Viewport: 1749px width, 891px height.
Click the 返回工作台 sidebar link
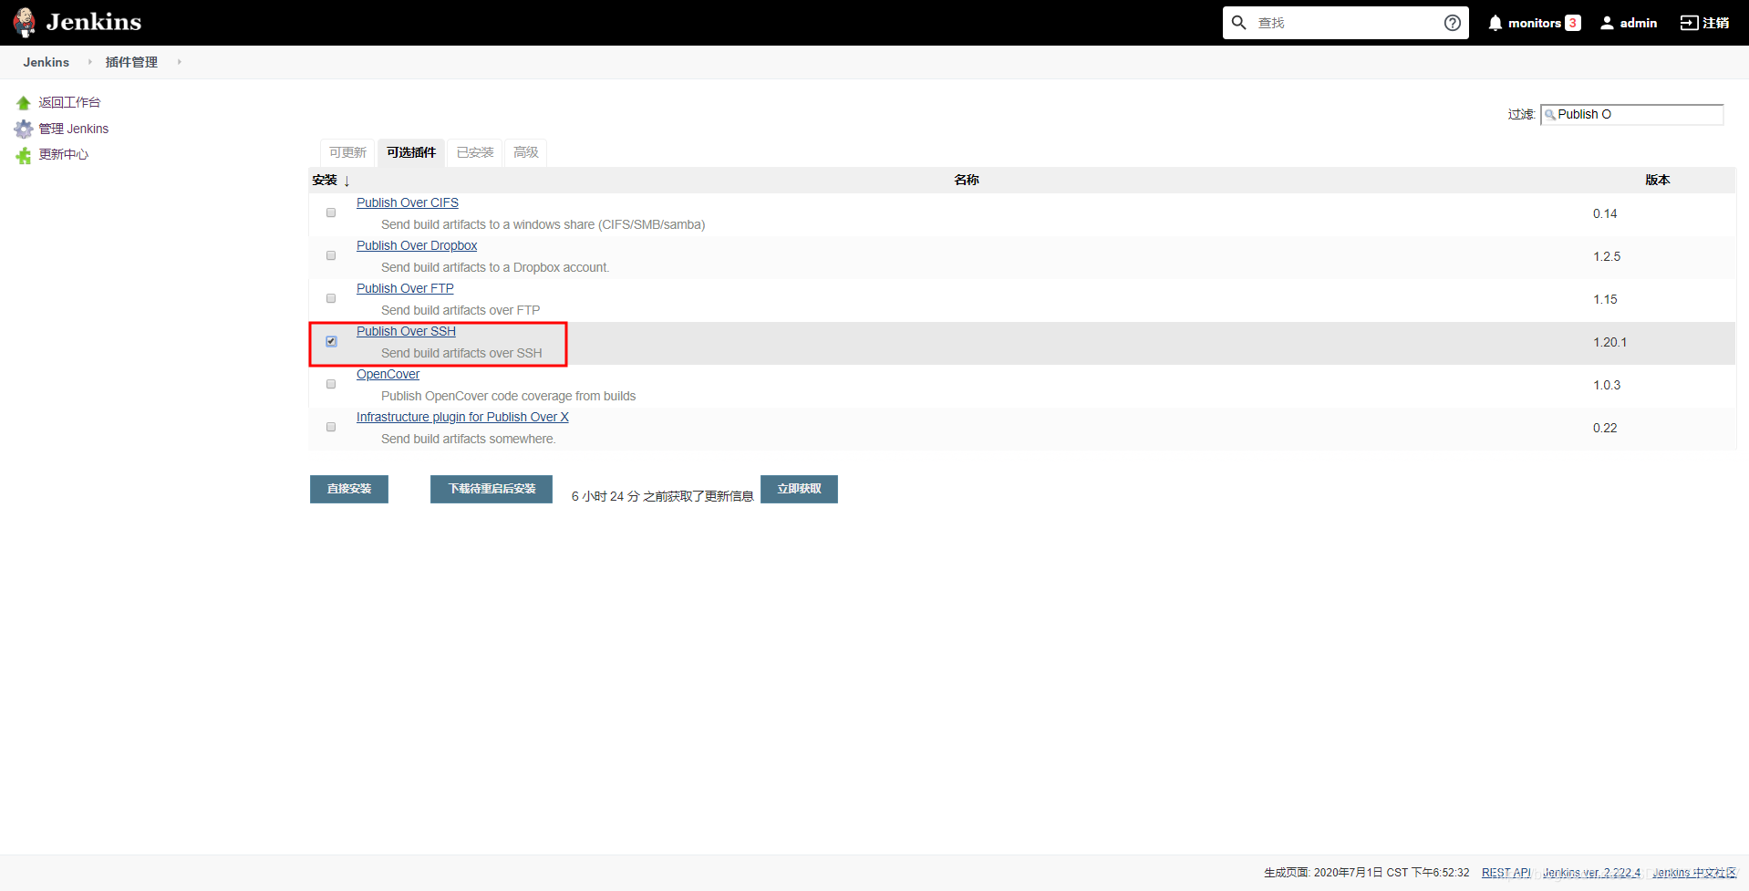pos(69,102)
